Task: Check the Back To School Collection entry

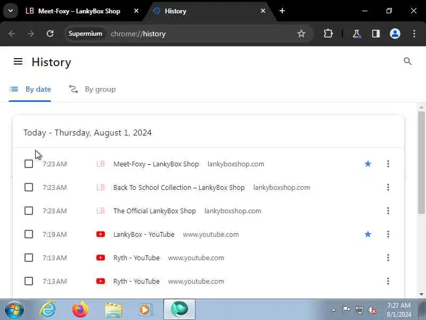Action: tap(29, 187)
